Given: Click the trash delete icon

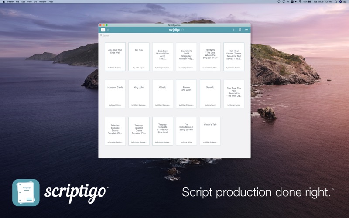Looking at the screenshot, I should click(x=240, y=30).
